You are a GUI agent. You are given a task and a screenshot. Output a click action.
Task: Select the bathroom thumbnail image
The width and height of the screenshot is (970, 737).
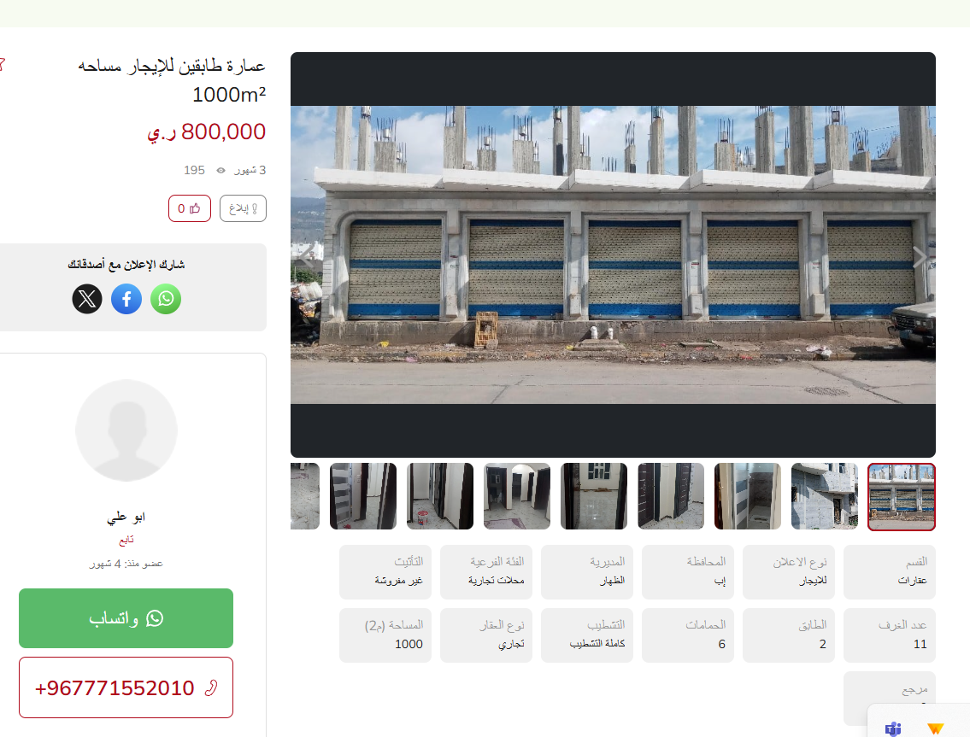(748, 496)
